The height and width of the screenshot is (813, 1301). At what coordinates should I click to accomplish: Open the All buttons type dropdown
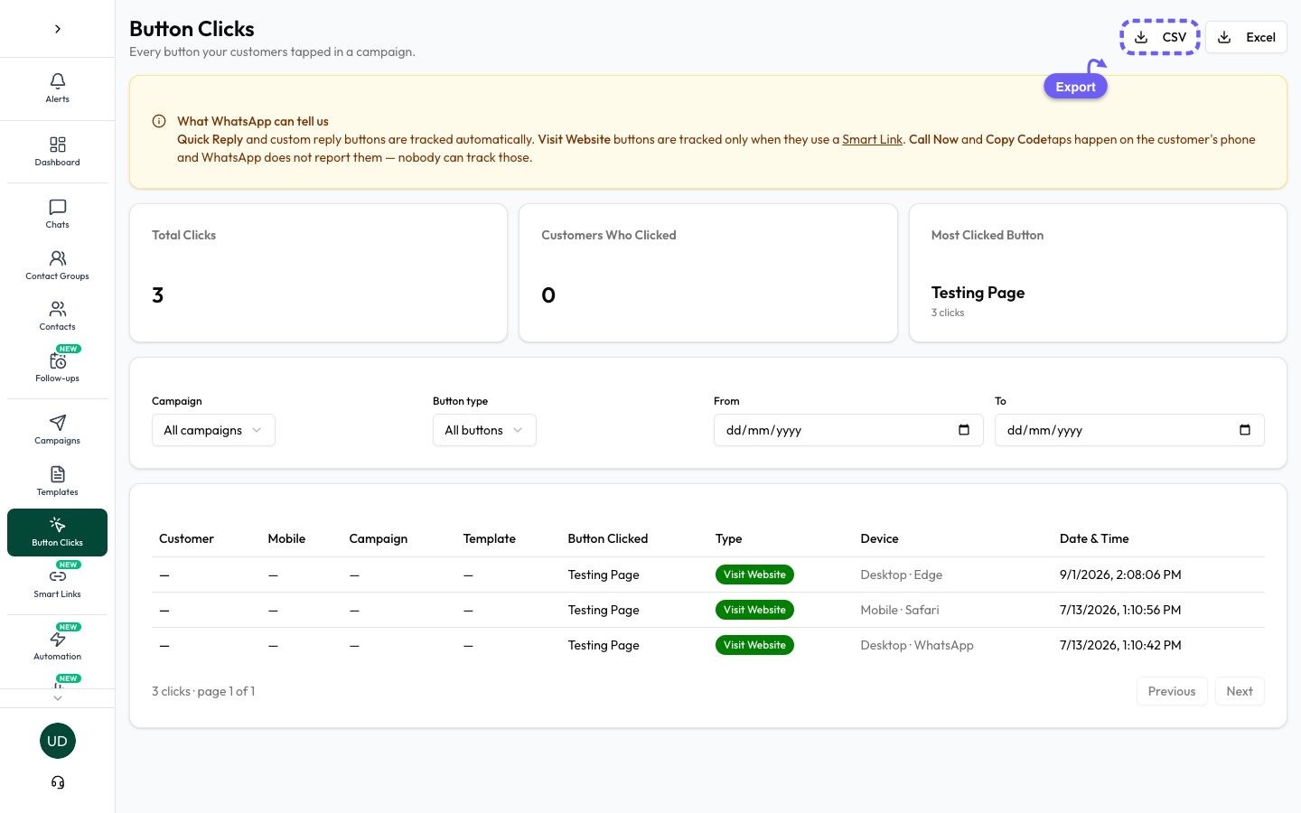484,430
